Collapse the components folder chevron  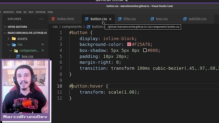point(11,51)
